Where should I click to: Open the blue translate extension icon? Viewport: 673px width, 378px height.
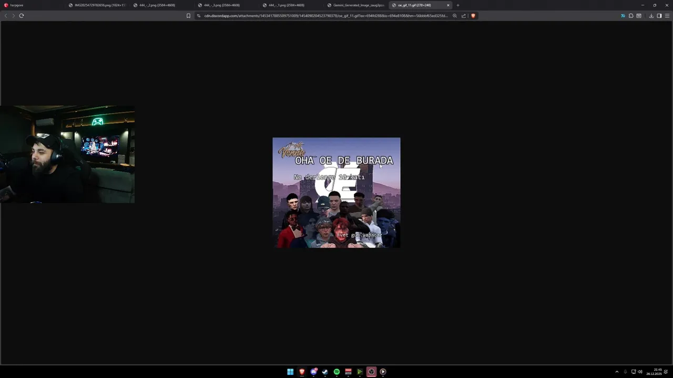(623, 16)
